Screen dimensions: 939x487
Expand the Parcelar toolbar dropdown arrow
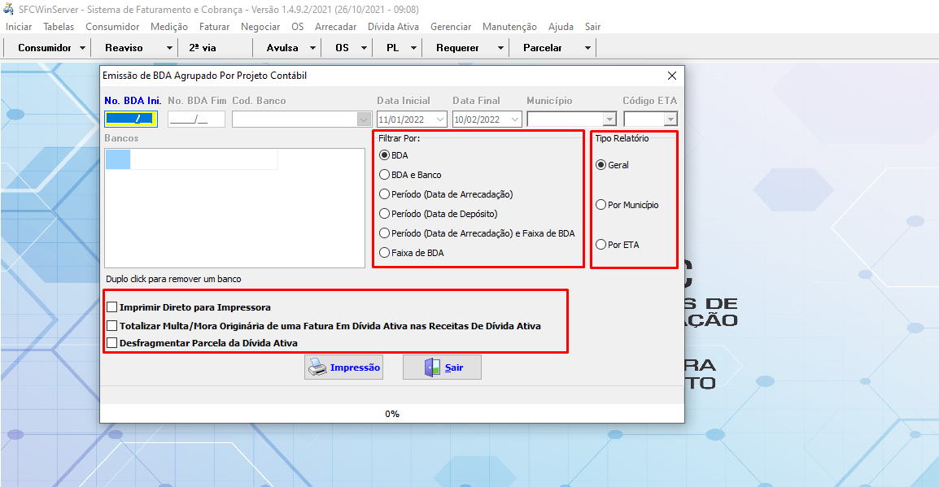click(587, 48)
